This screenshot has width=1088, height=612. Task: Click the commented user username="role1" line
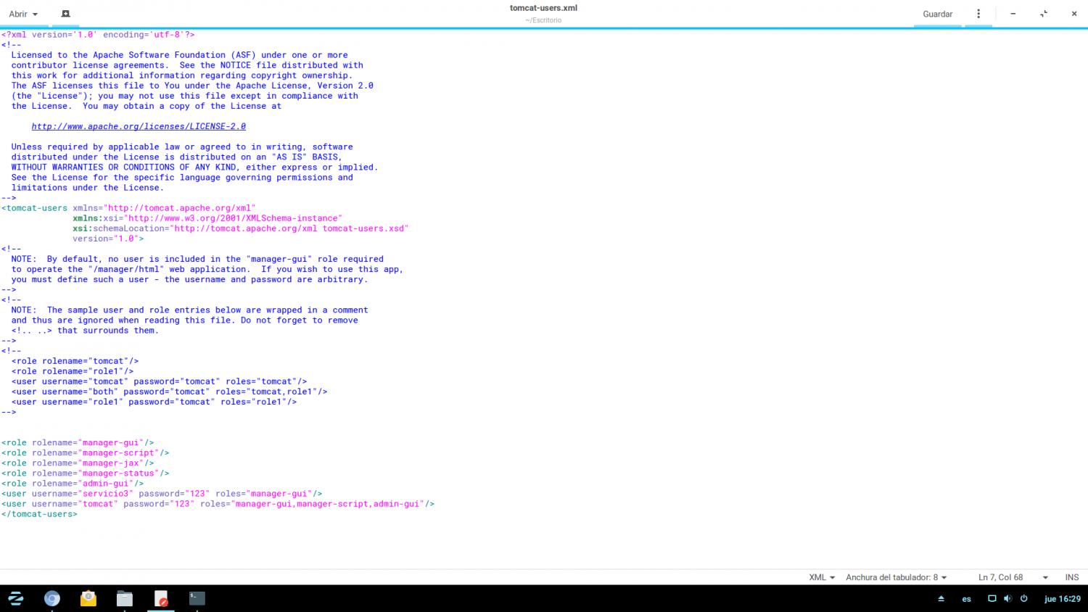pos(154,402)
